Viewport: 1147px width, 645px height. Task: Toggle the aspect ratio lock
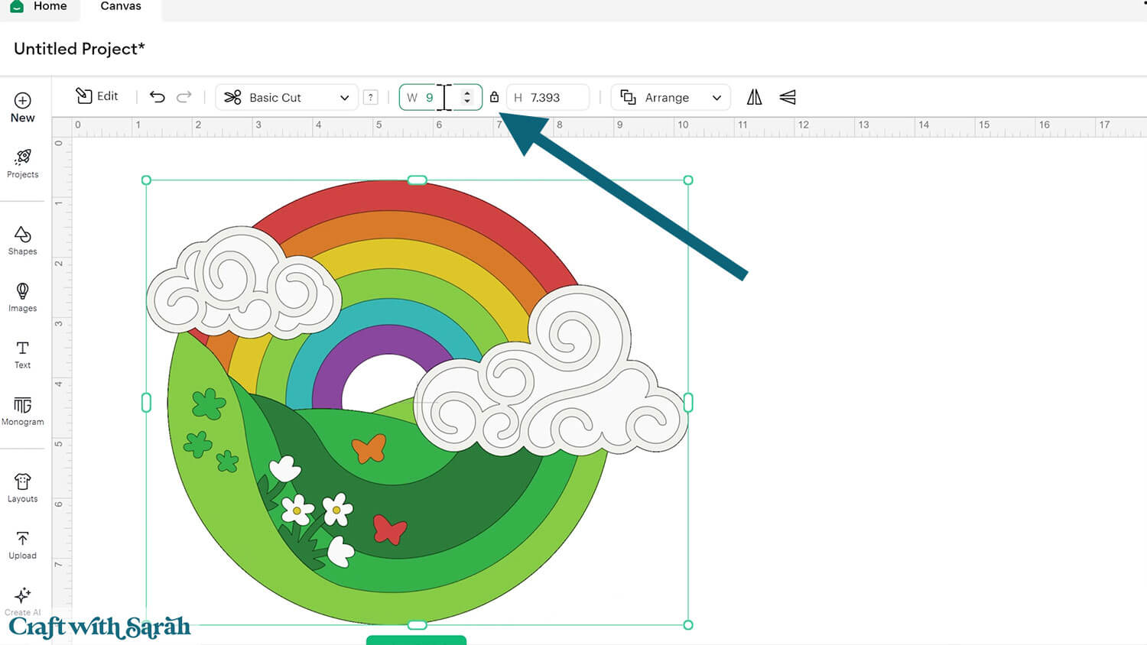coord(494,97)
